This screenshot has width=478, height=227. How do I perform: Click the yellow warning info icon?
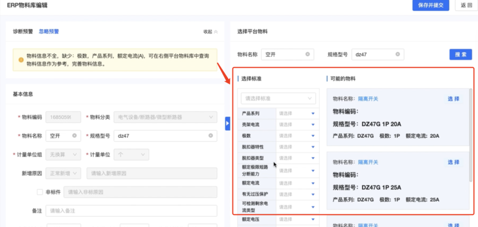point(21,60)
